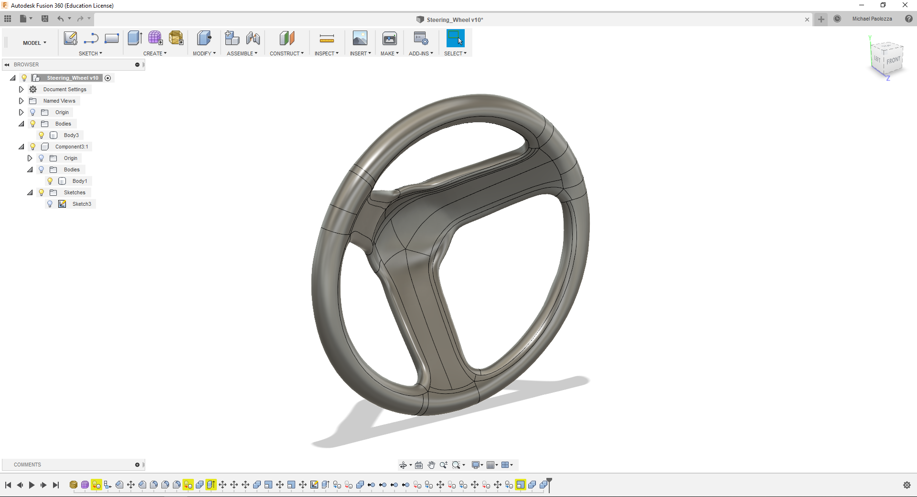Click the Undo arrow icon
917x497 pixels.
point(61,19)
